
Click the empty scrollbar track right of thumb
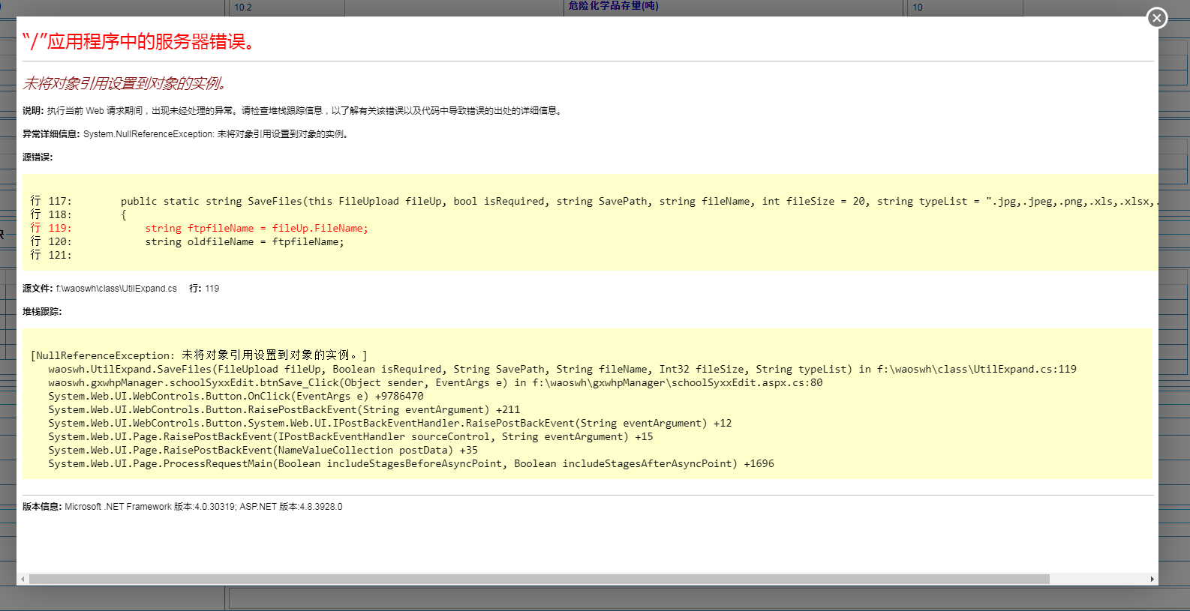[x=1098, y=579]
